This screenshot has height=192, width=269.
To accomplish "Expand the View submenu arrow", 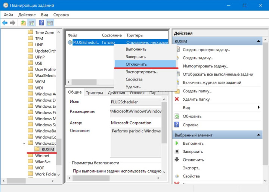I will 259,108.
